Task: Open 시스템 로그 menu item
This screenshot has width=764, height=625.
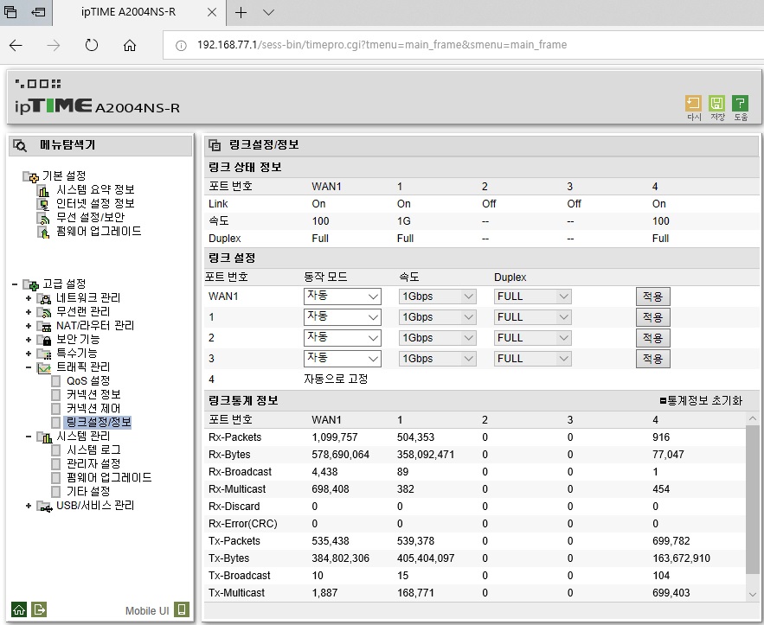Action: (93, 450)
